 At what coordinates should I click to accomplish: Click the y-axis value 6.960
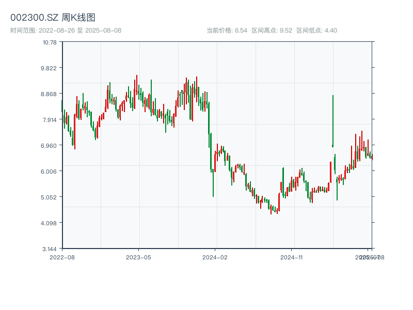click(x=49, y=146)
